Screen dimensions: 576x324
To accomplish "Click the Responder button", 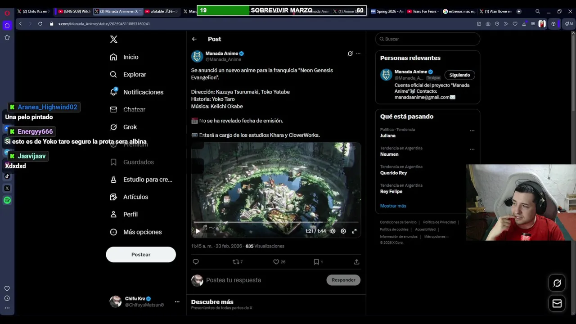I will click(343, 280).
